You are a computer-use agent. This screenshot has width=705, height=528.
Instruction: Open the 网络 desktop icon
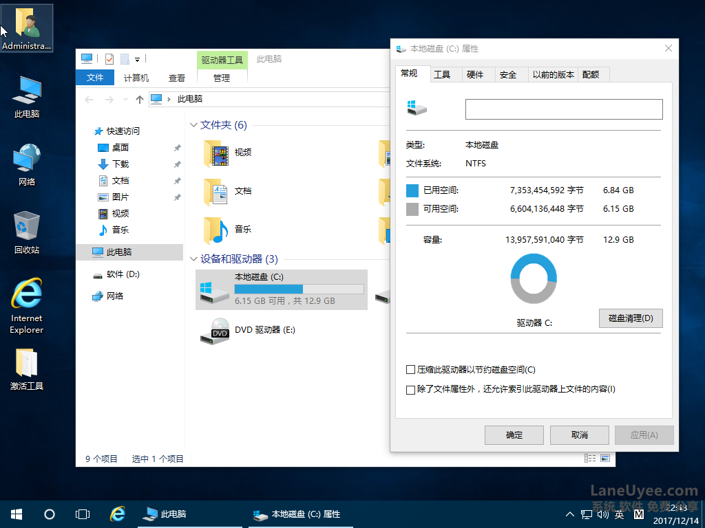point(27,164)
